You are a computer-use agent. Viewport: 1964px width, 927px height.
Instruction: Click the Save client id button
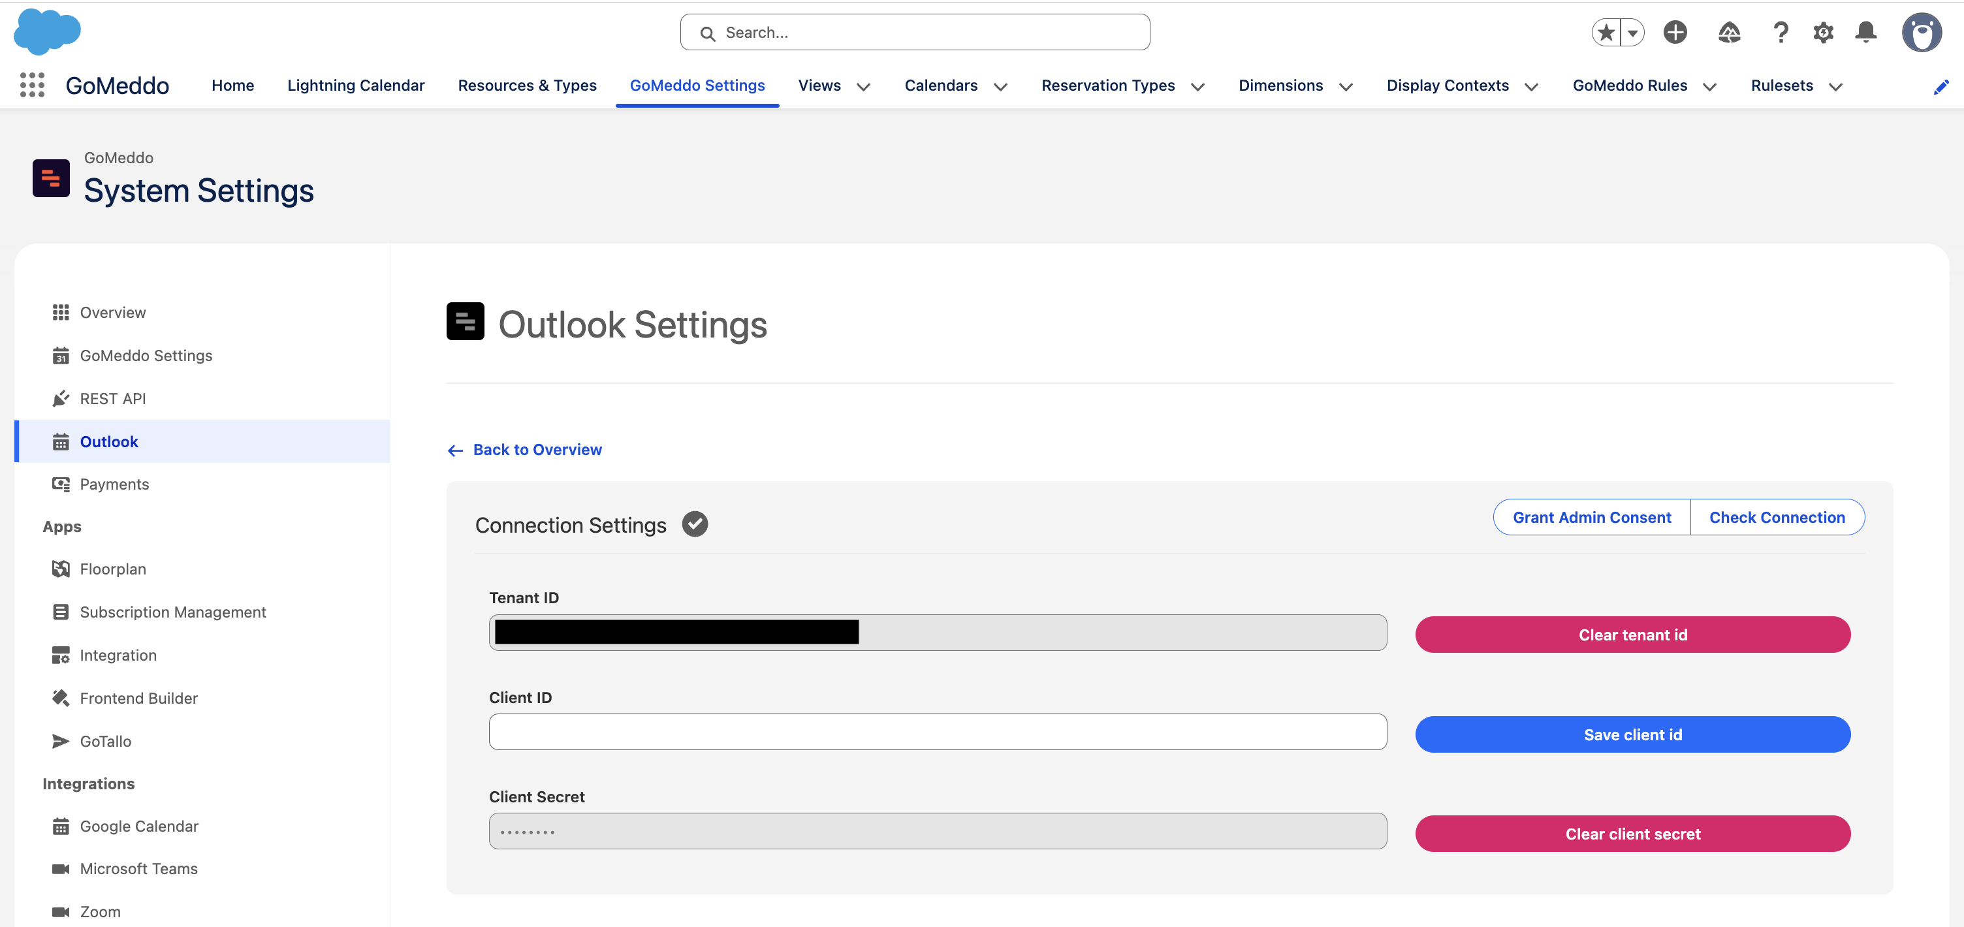1632,735
